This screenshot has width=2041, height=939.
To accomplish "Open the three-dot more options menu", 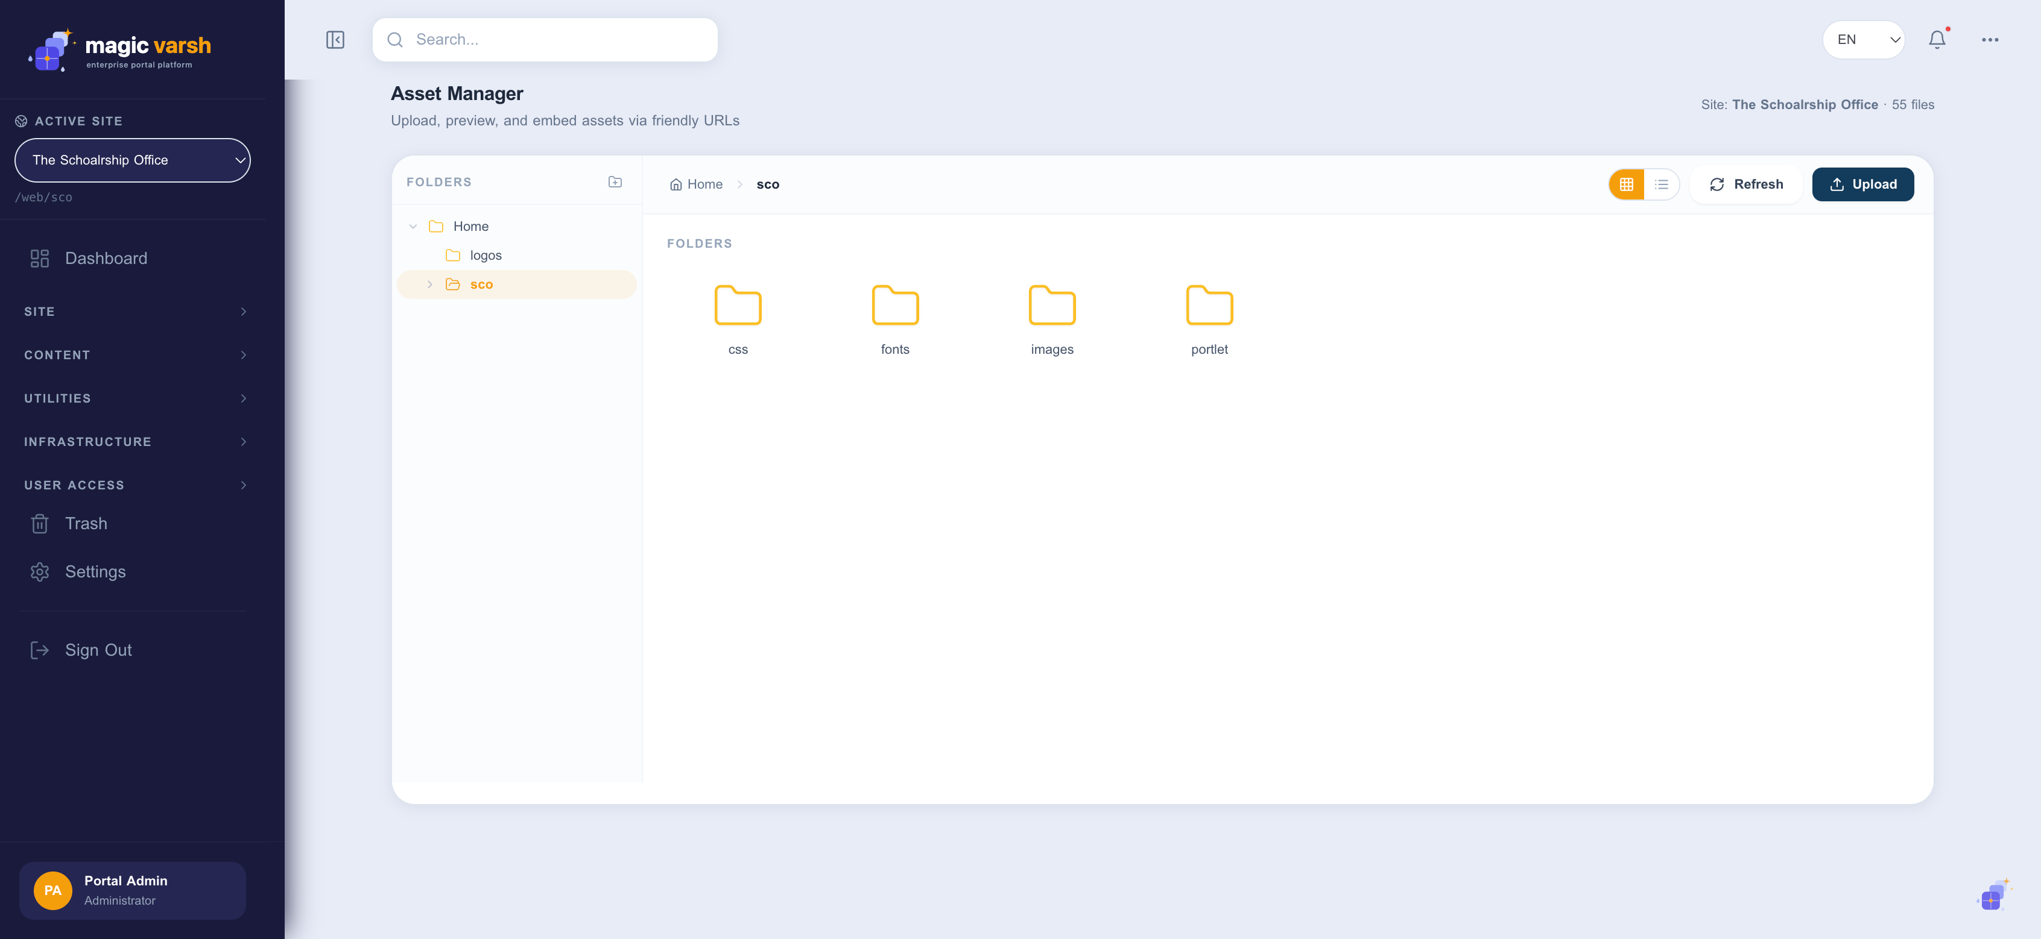I will [x=1990, y=40].
